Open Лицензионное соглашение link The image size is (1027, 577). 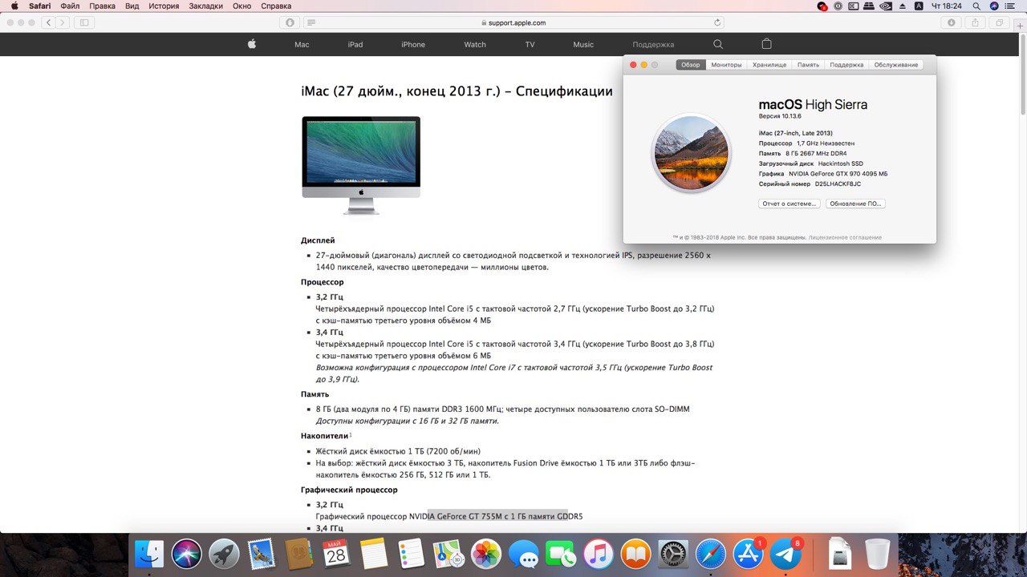tap(845, 237)
